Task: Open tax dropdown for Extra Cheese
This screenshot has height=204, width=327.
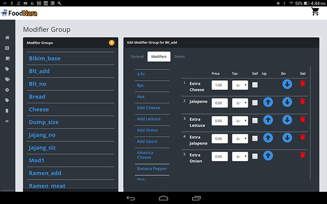Action: (x=240, y=85)
